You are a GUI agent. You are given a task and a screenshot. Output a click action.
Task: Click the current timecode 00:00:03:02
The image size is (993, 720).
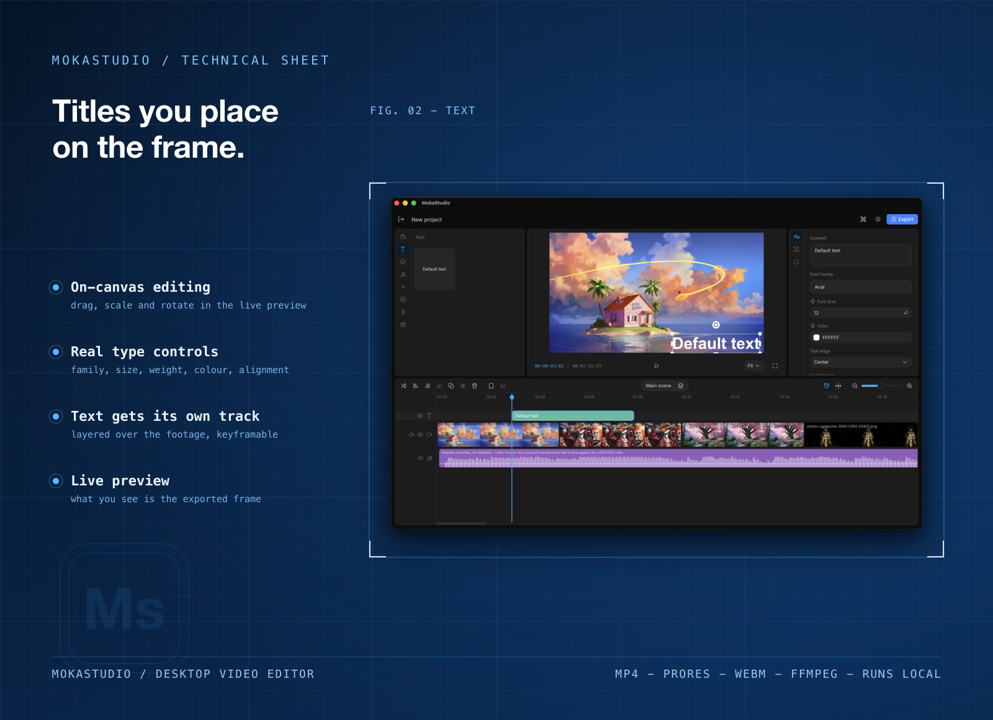click(x=549, y=366)
